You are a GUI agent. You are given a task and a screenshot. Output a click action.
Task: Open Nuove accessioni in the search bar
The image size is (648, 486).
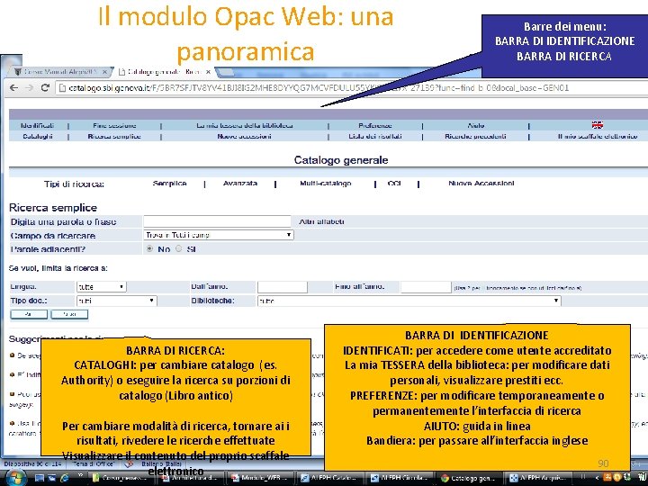(244, 136)
